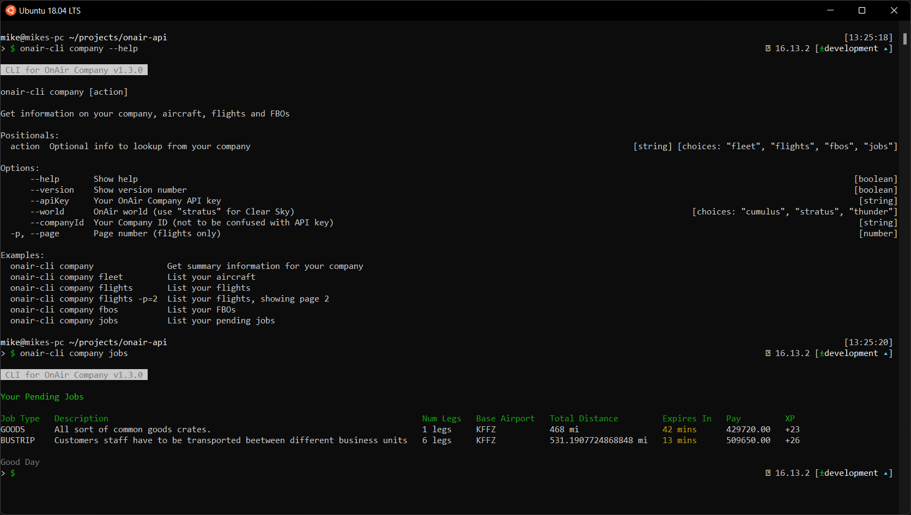The image size is (911, 515).
Task: Click the 'Good Day' message
Action: pyautogui.click(x=20, y=462)
